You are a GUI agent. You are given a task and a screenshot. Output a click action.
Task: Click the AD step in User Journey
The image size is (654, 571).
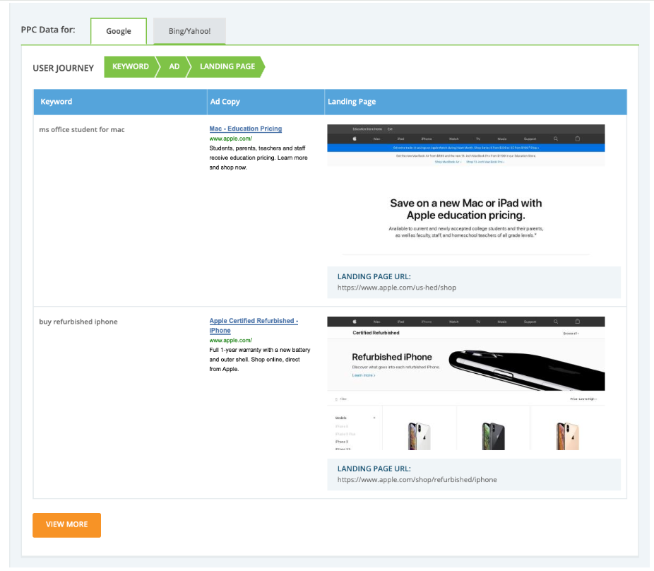[174, 66]
